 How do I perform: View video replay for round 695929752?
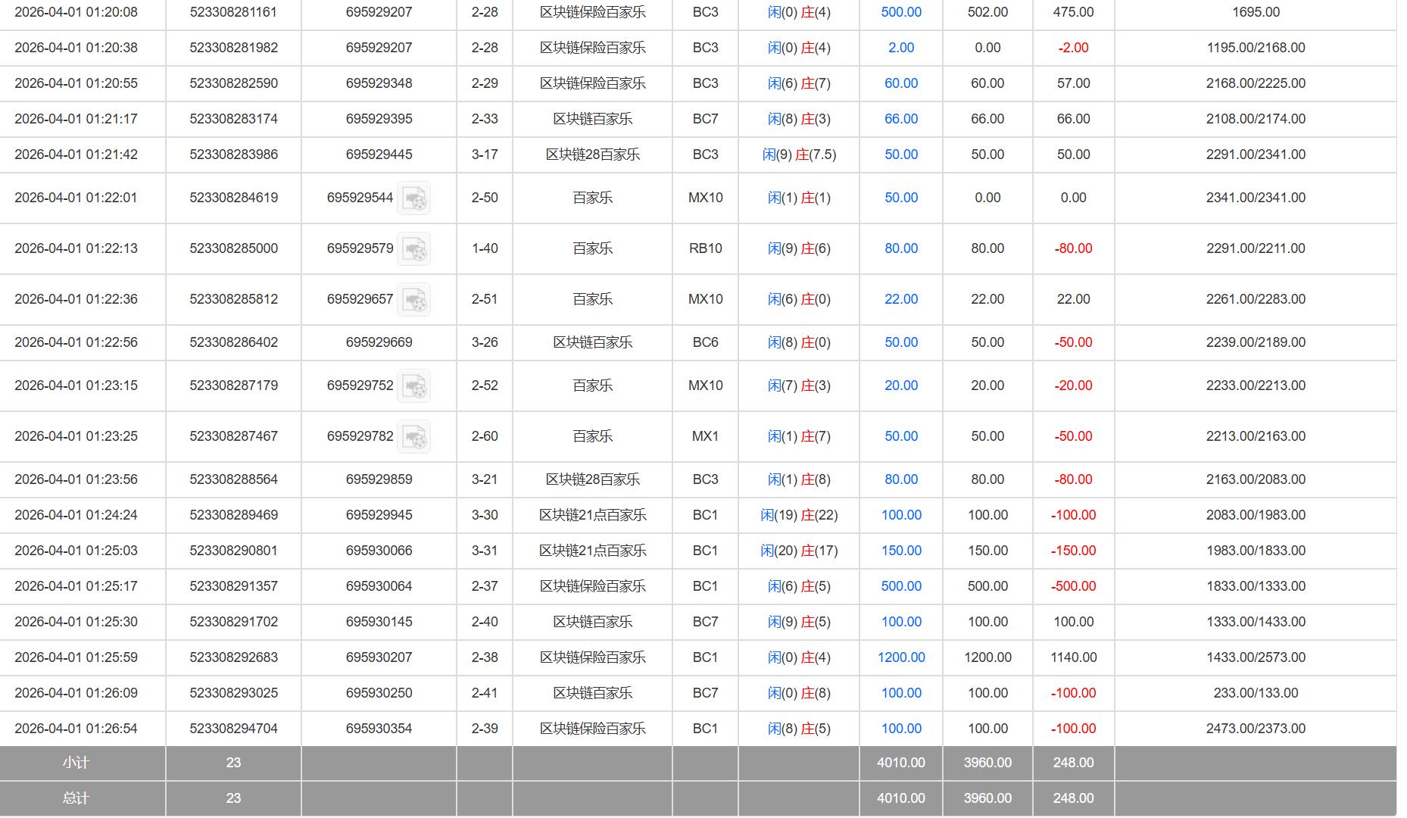pos(414,386)
